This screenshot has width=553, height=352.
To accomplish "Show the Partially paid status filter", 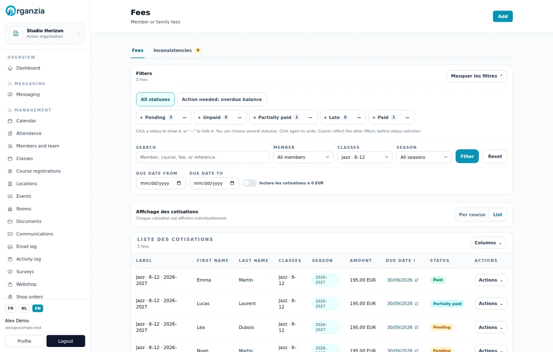I will pyautogui.click(x=276, y=117).
